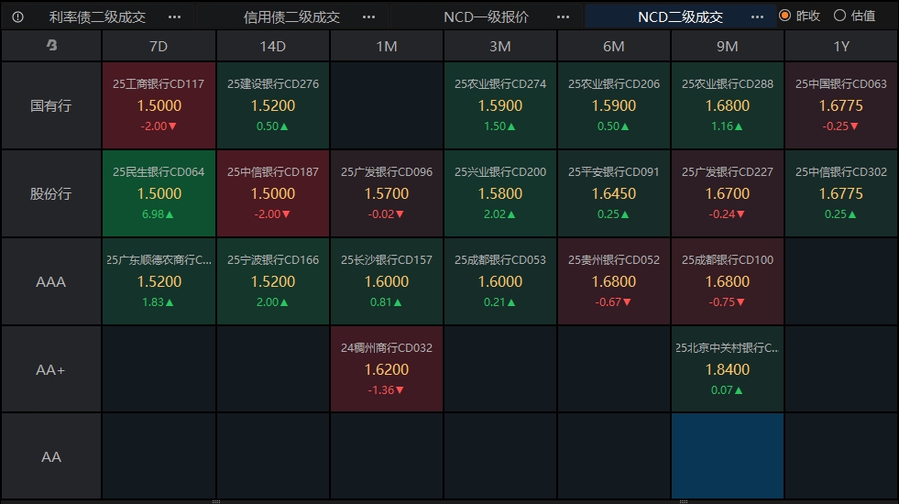Select the AA row label

point(51,456)
